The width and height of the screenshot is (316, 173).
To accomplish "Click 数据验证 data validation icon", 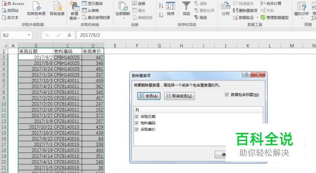I will coord(235,18).
